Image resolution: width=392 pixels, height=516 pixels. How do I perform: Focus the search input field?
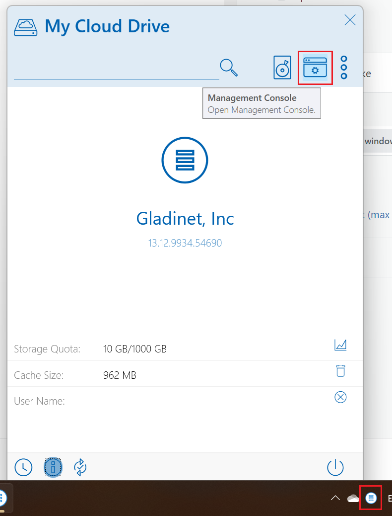tap(116, 69)
